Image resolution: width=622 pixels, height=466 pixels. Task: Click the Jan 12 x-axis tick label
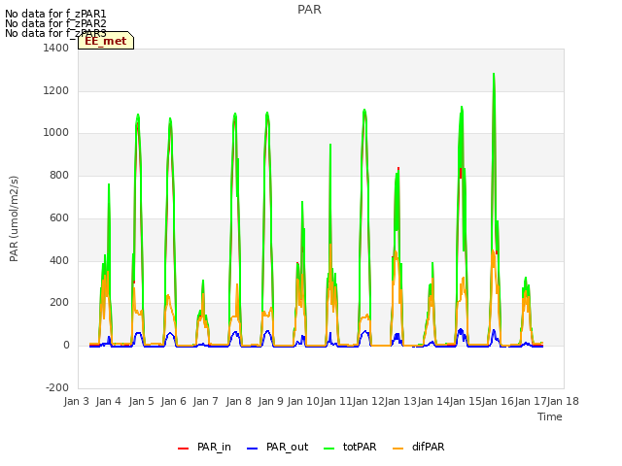point(368,401)
